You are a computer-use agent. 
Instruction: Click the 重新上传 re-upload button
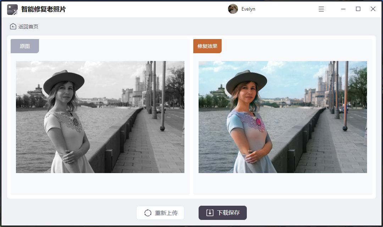[x=160, y=213]
